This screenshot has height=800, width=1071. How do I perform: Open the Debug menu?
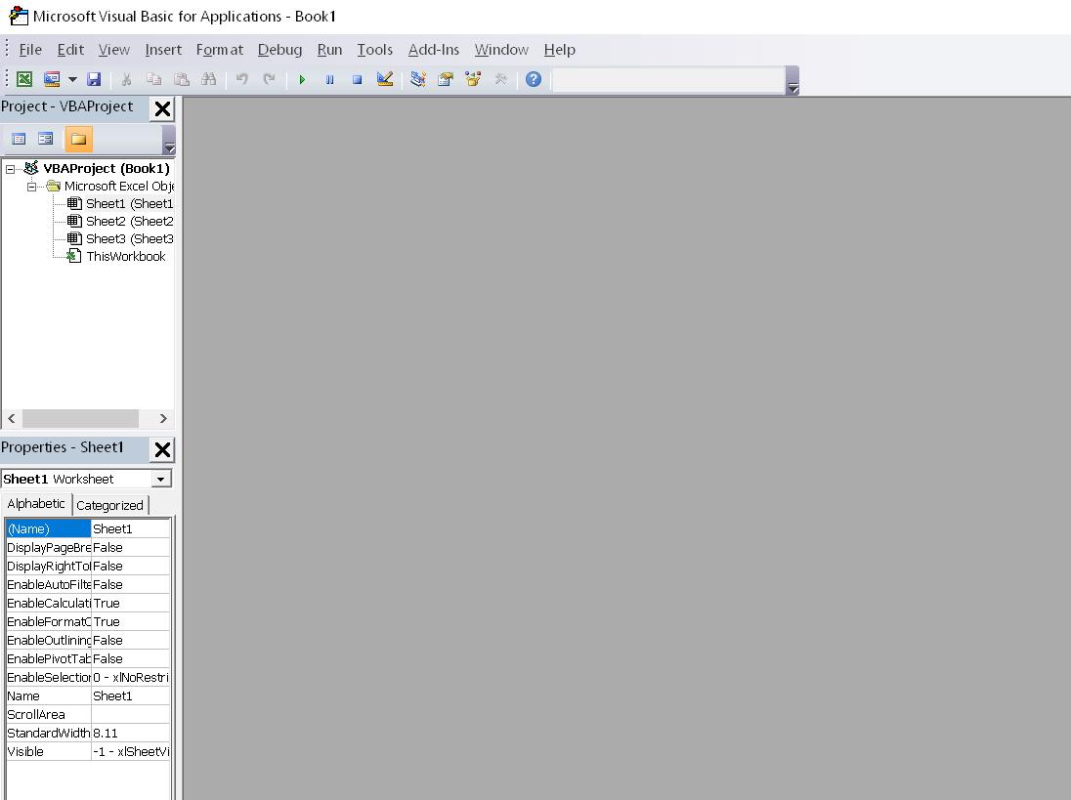click(x=279, y=50)
